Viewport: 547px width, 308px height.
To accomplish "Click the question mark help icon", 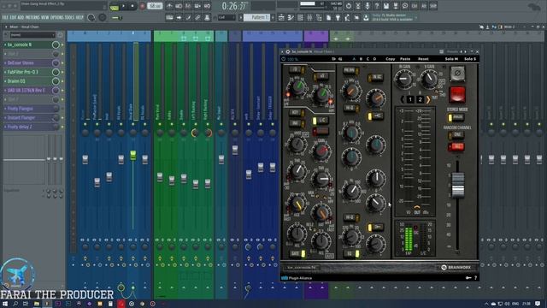I will coord(377,6).
